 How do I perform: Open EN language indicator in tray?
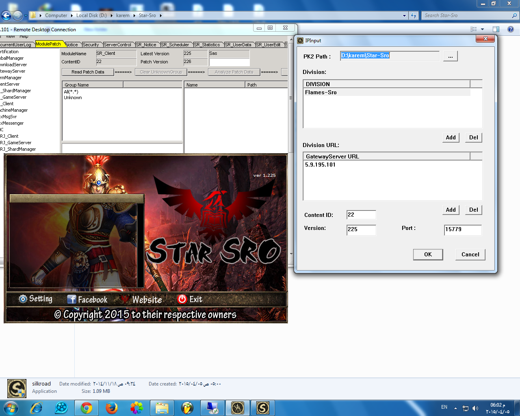[444, 407]
